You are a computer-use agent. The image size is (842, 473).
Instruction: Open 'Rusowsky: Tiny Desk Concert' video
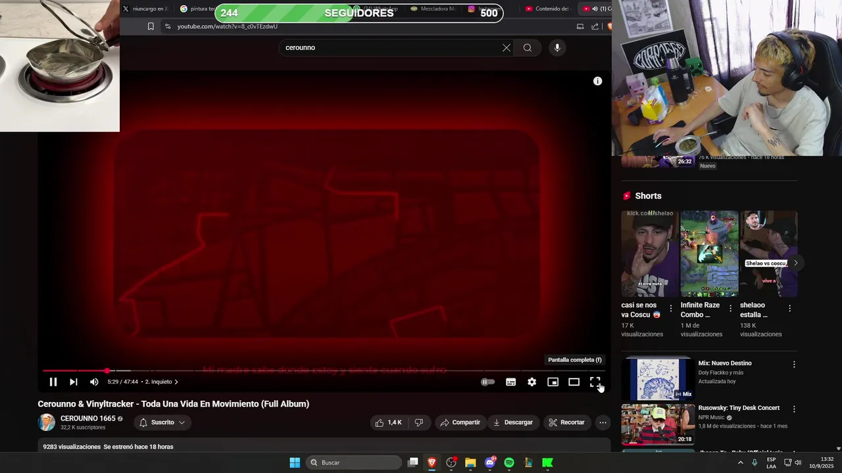[739, 408]
